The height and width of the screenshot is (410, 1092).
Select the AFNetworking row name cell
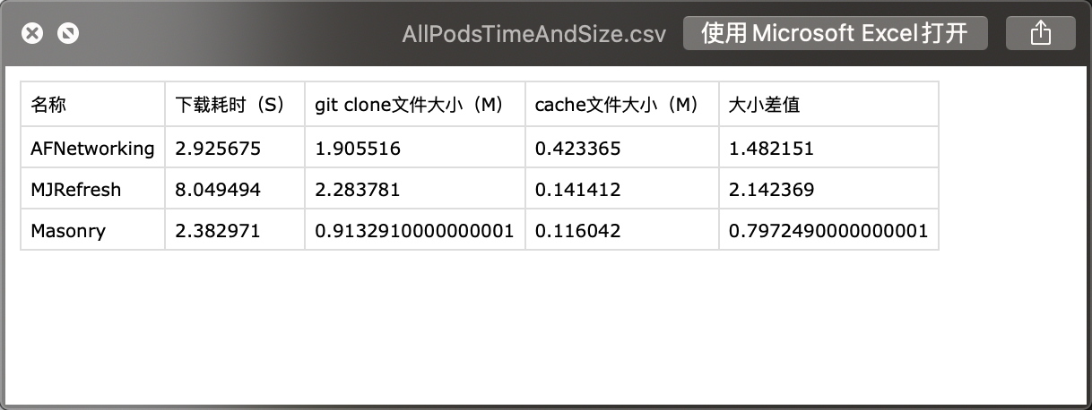pyautogui.click(x=93, y=148)
